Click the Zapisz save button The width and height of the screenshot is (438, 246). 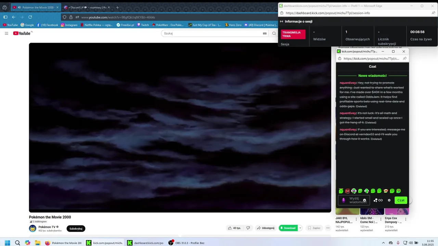click(314, 228)
